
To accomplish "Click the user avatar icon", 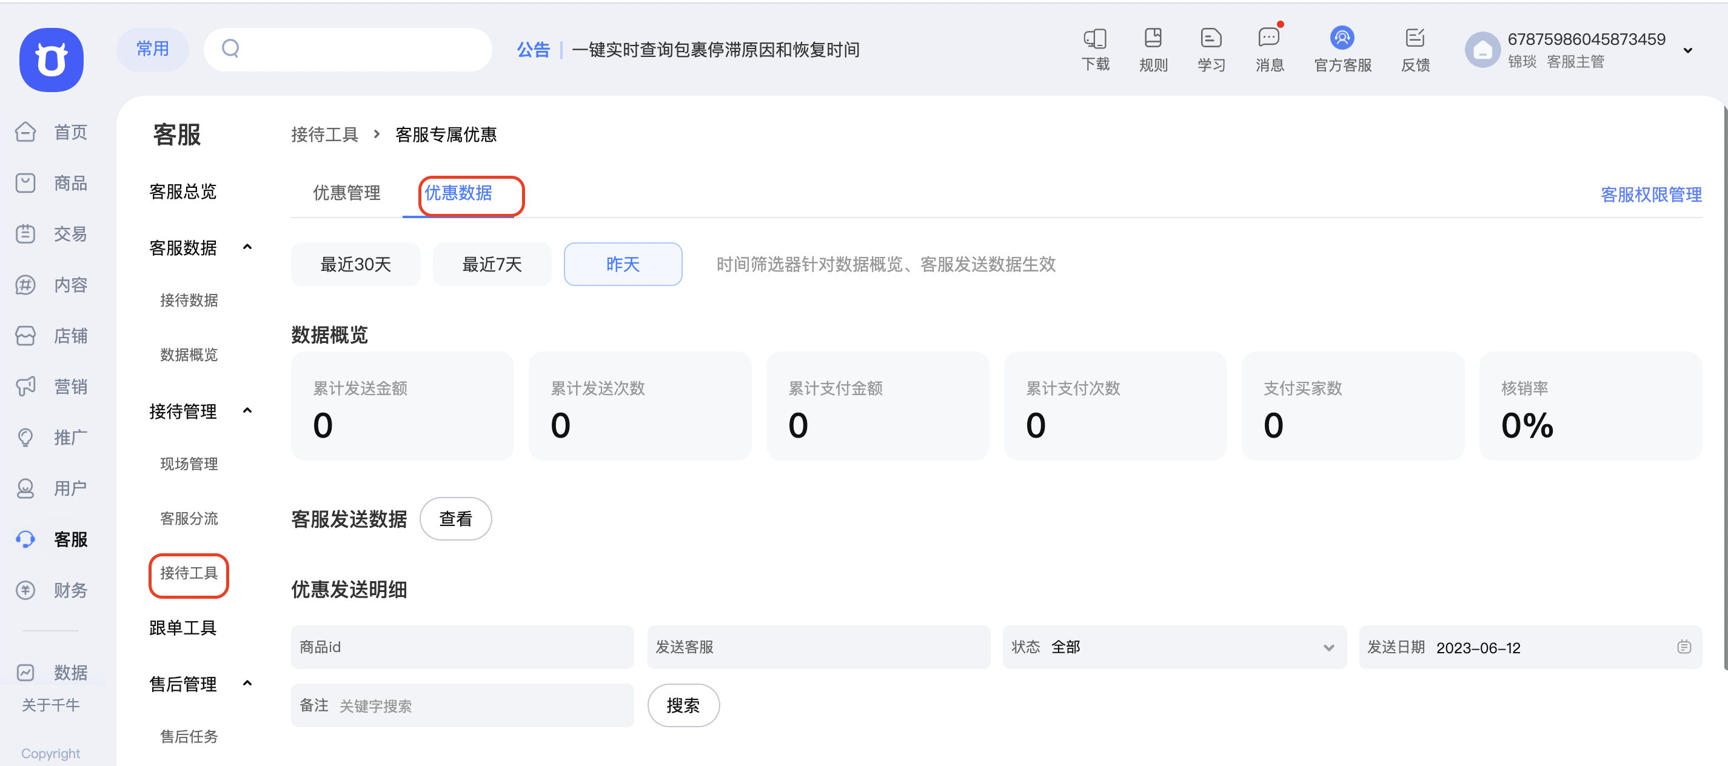I will [x=1482, y=50].
